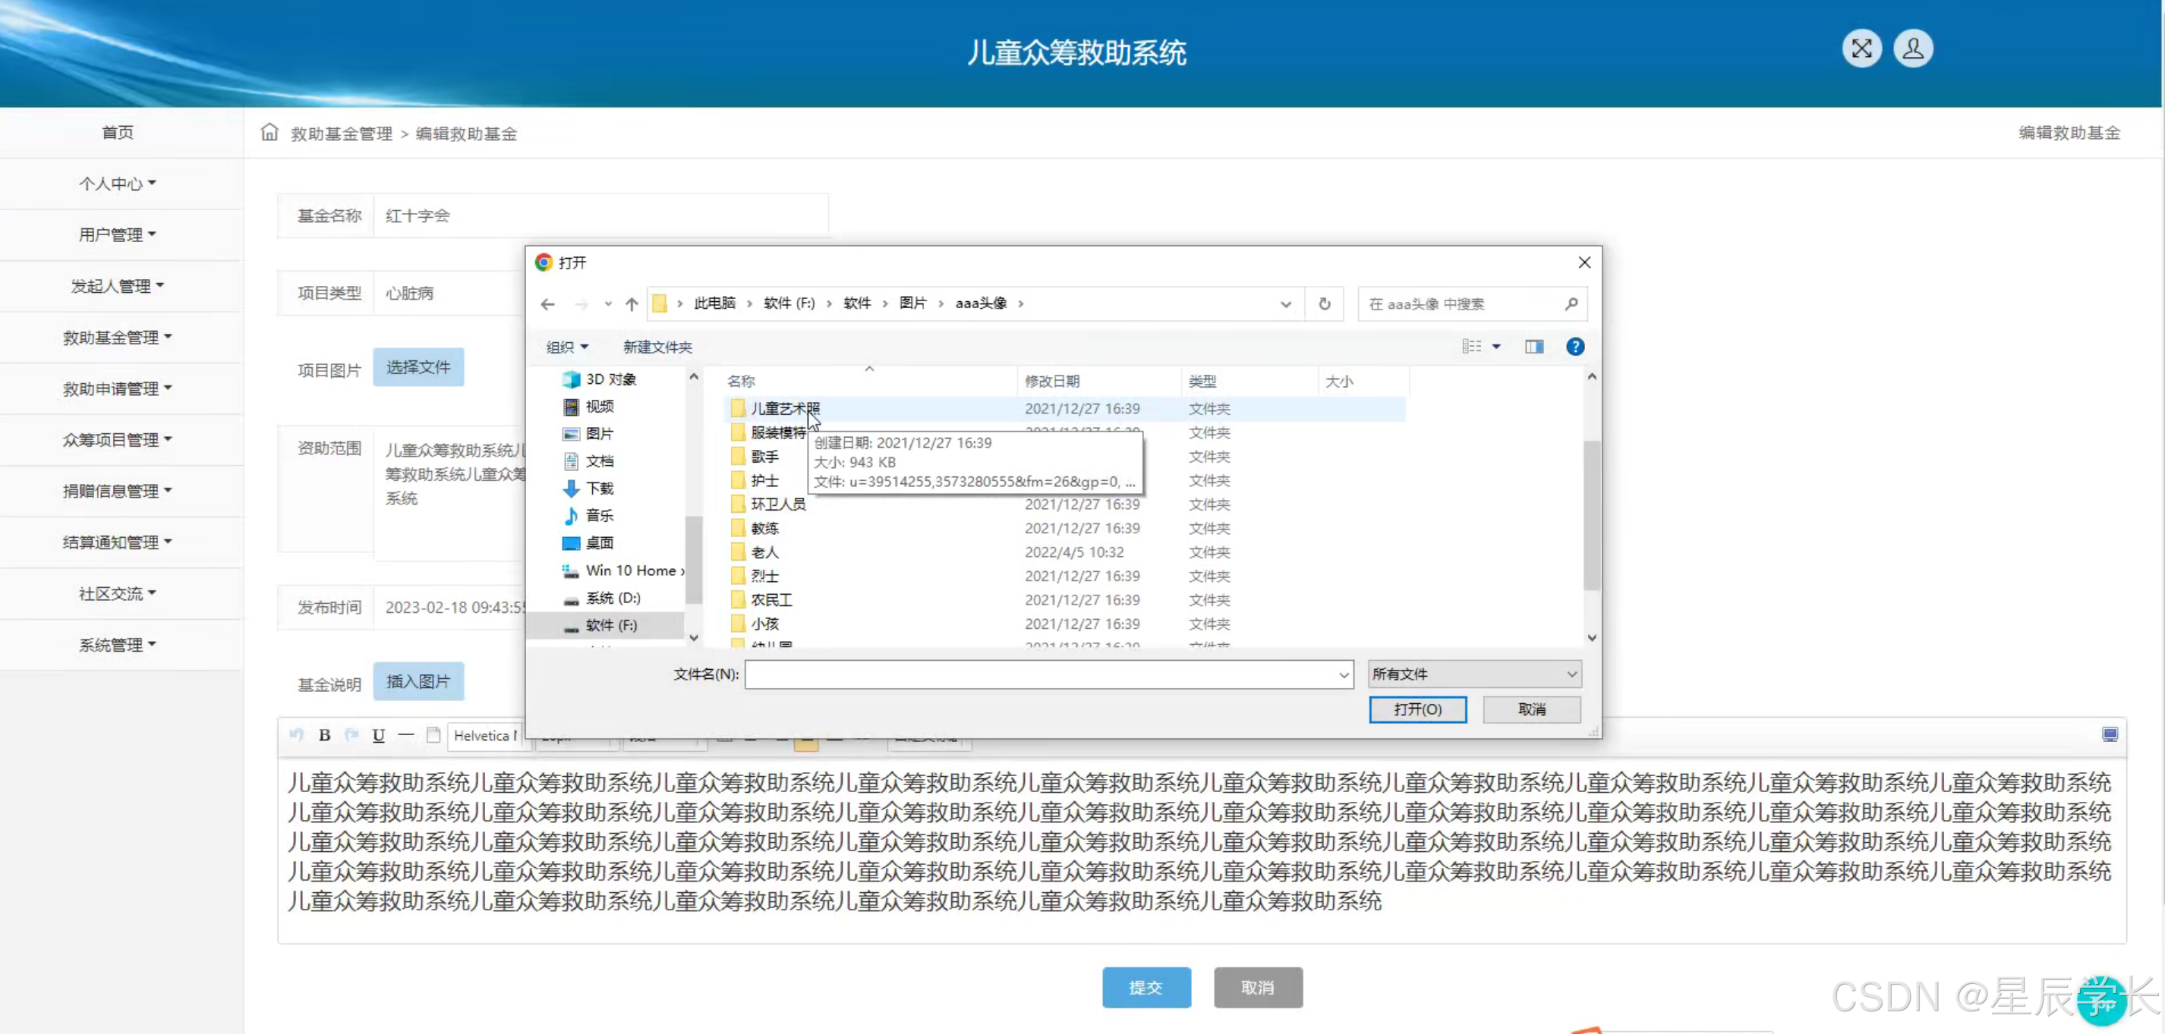This screenshot has height=1034, width=2165.
Task: Expand 系统管理 sidebar menu
Action: (118, 645)
